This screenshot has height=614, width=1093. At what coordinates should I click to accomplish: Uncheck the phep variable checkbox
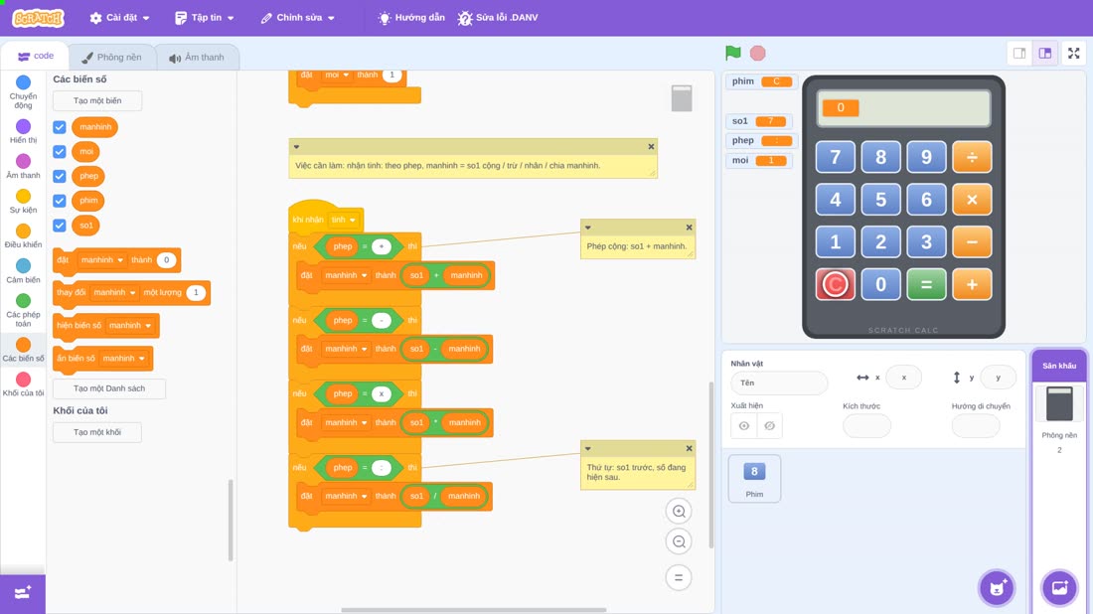click(60, 176)
